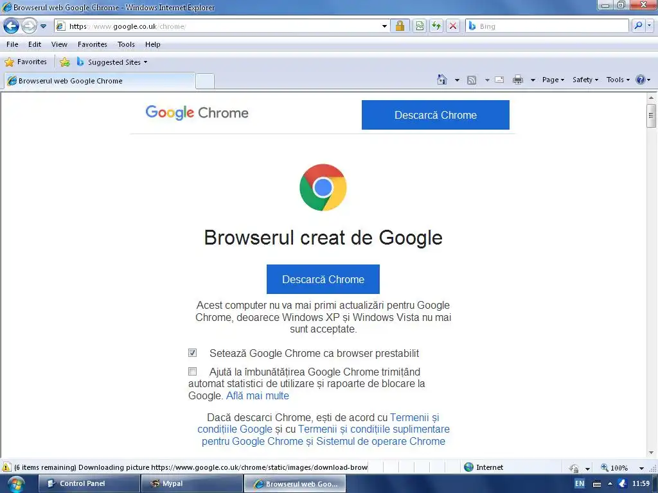
Task: Select the Browserul web Google Chrome tab
Action: [100, 81]
